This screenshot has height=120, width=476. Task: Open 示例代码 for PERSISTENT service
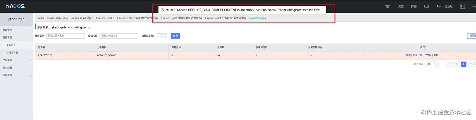click(417, 55)
